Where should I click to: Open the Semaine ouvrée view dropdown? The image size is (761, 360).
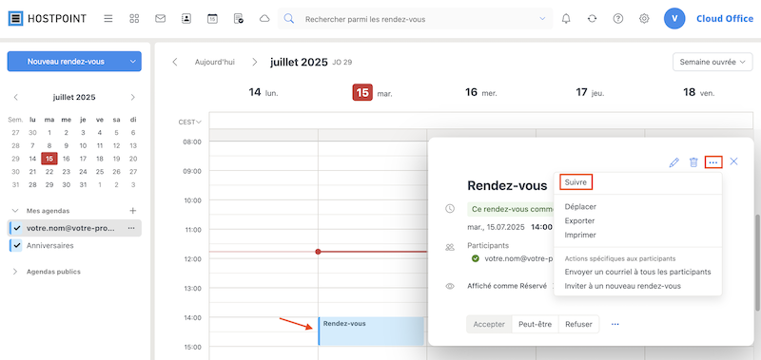712,62
